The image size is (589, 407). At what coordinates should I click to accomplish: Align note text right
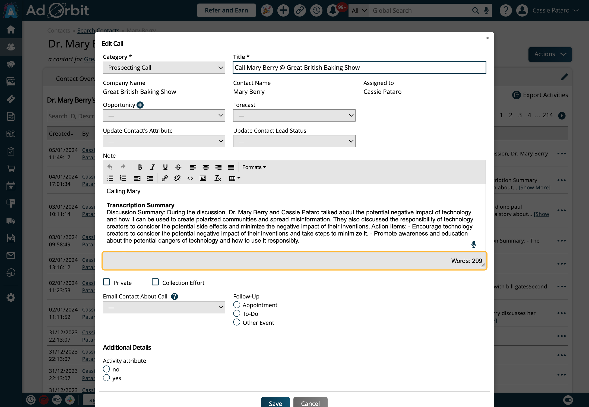click(218, 167)
